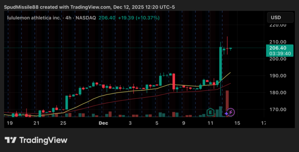Click the +19.39 (+10.37%) change value
This screenshot has width=299, height=152.
[x=139, y=18]
